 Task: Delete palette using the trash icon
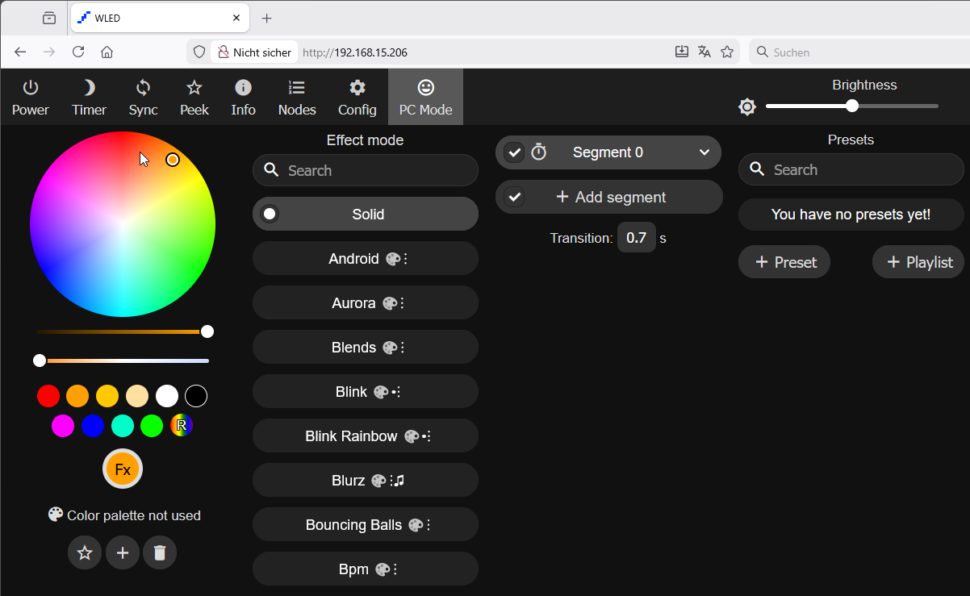pyautogui.click(x=160, y=552)
